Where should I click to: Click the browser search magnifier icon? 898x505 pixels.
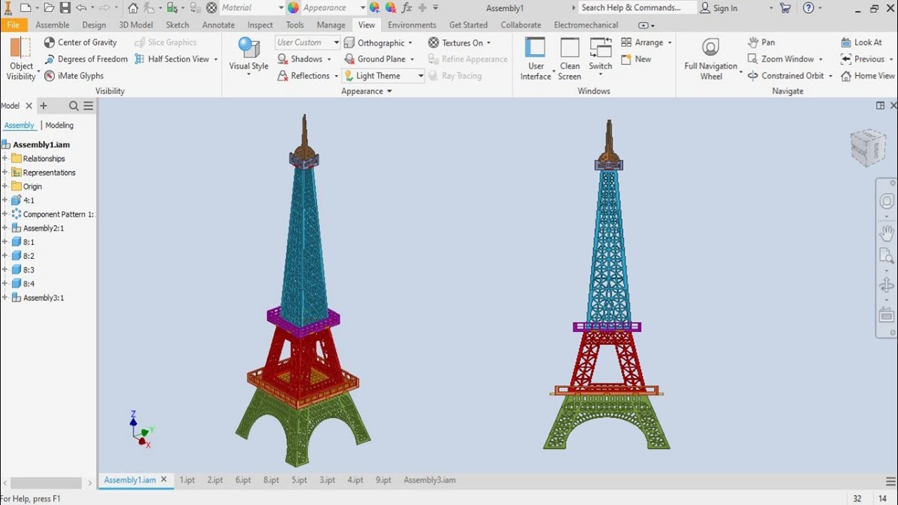(x=74, y=106)
